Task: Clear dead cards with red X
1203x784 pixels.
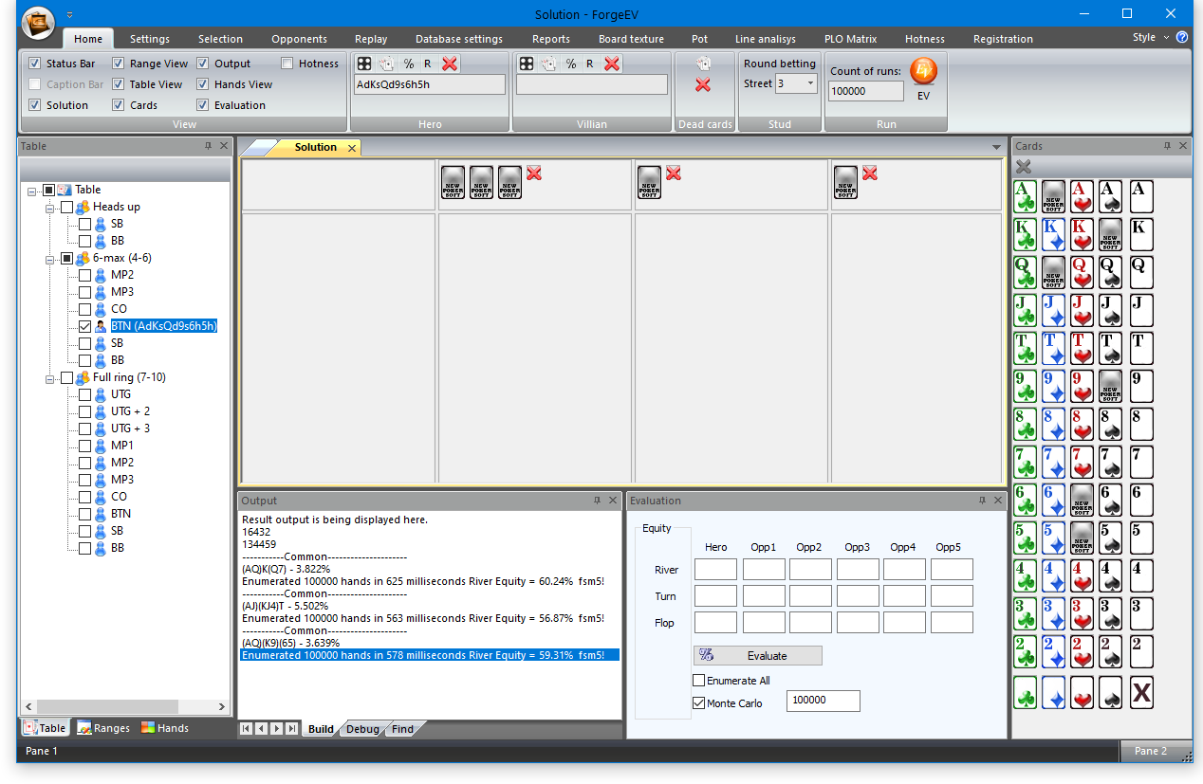Action: coord(703,85)
